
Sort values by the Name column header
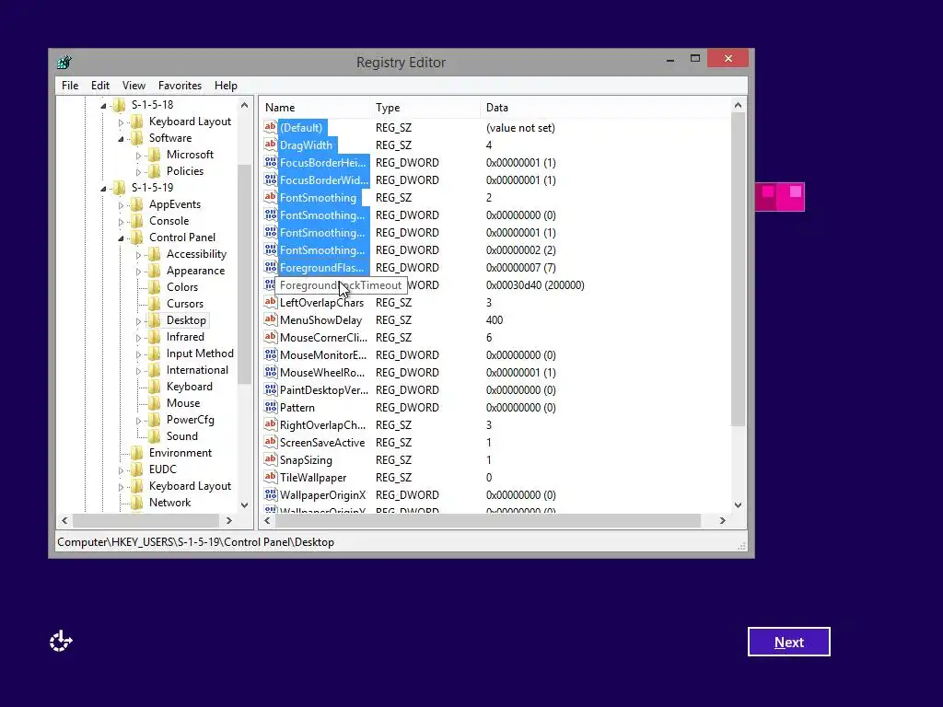(315, 107)
